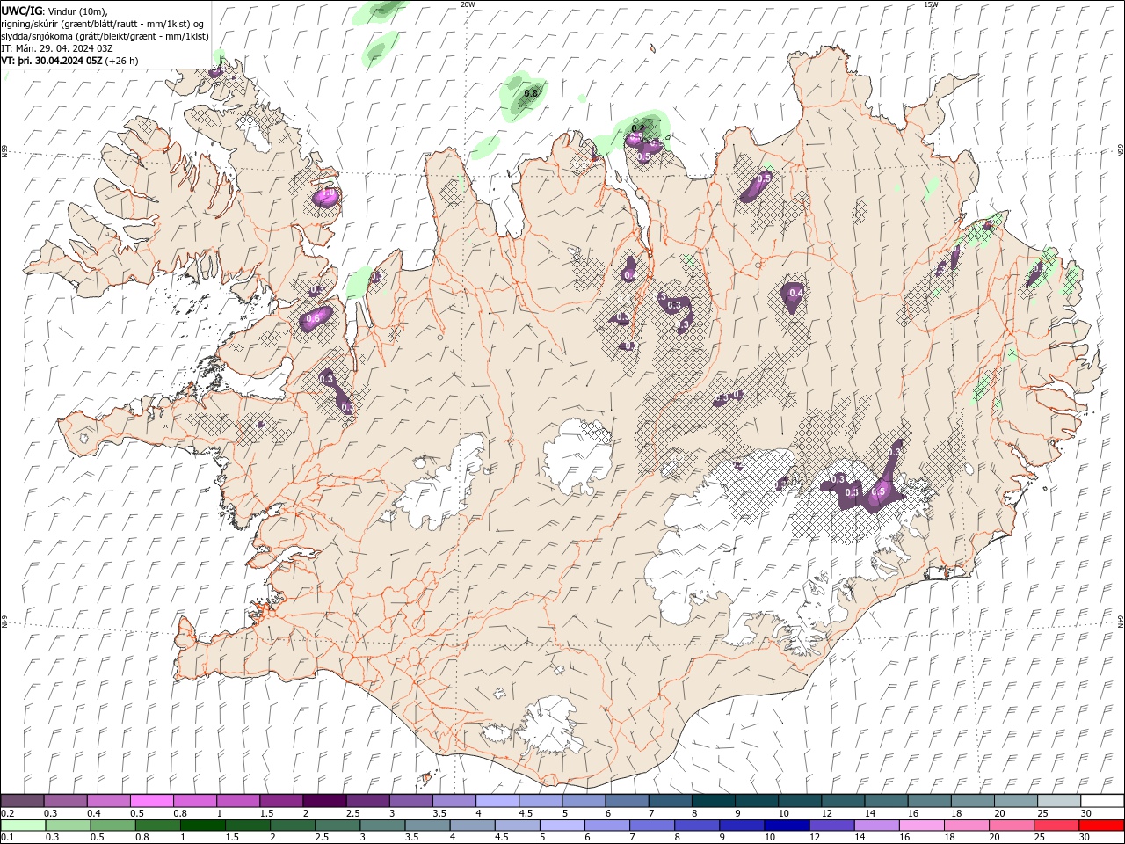
Task: Click the 'UWC/IG: Vindur (10m),' title text
Action: [54, 11]
